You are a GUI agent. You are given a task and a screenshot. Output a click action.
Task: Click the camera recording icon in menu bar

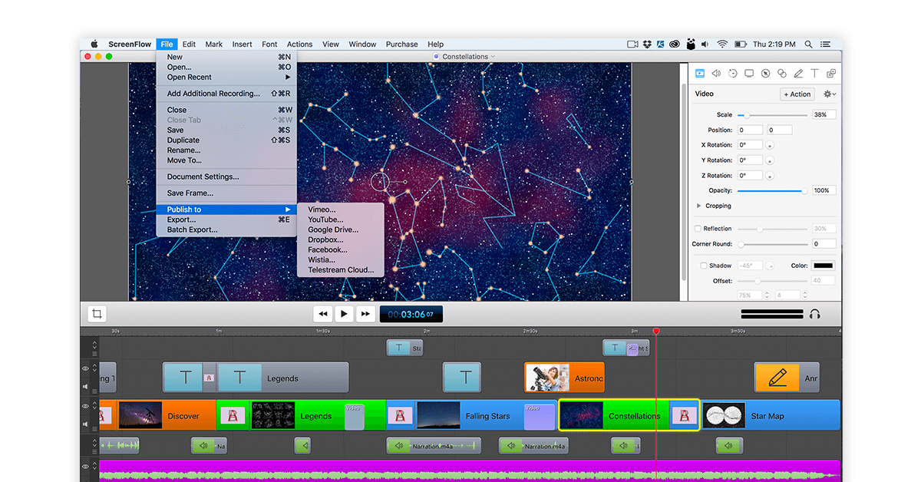click(x=633, y=45)
